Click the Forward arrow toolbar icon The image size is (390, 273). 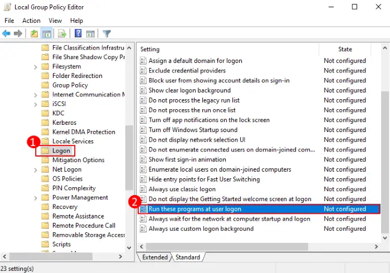pyautogui.click(x=18, y=33)
